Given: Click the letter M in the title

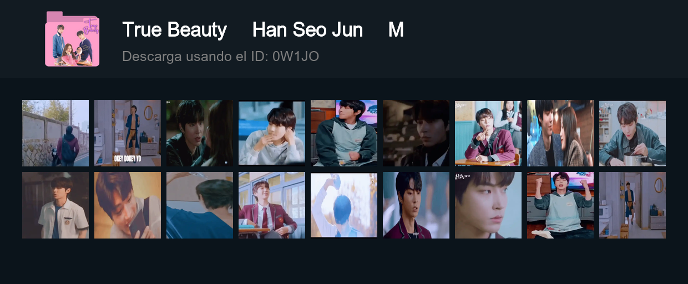Looking at the screenshot, I should (396, 30).
